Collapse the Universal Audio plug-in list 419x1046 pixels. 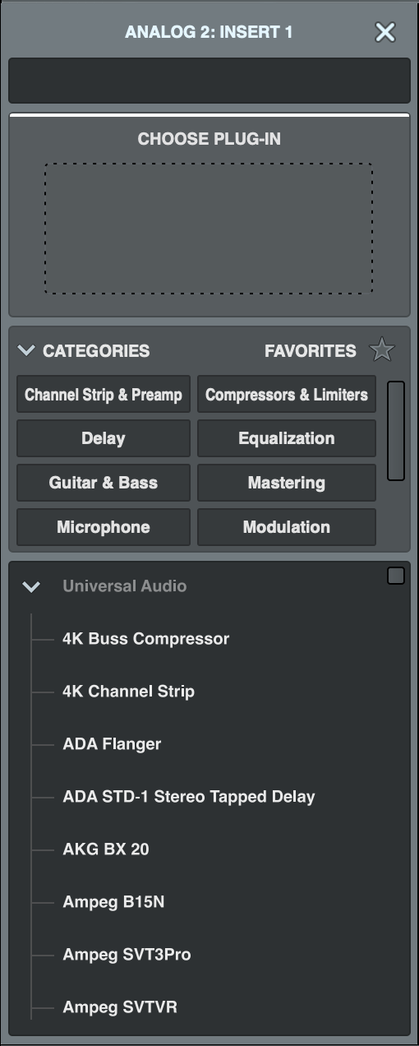[x=31, y=586]
